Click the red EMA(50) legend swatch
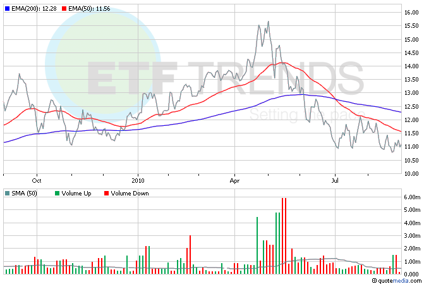The image size is (424, 284). (64, 9)
